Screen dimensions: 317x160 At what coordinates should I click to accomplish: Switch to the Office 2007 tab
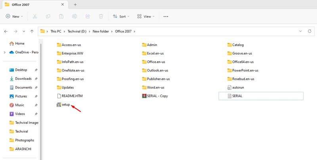coord(34,4)
